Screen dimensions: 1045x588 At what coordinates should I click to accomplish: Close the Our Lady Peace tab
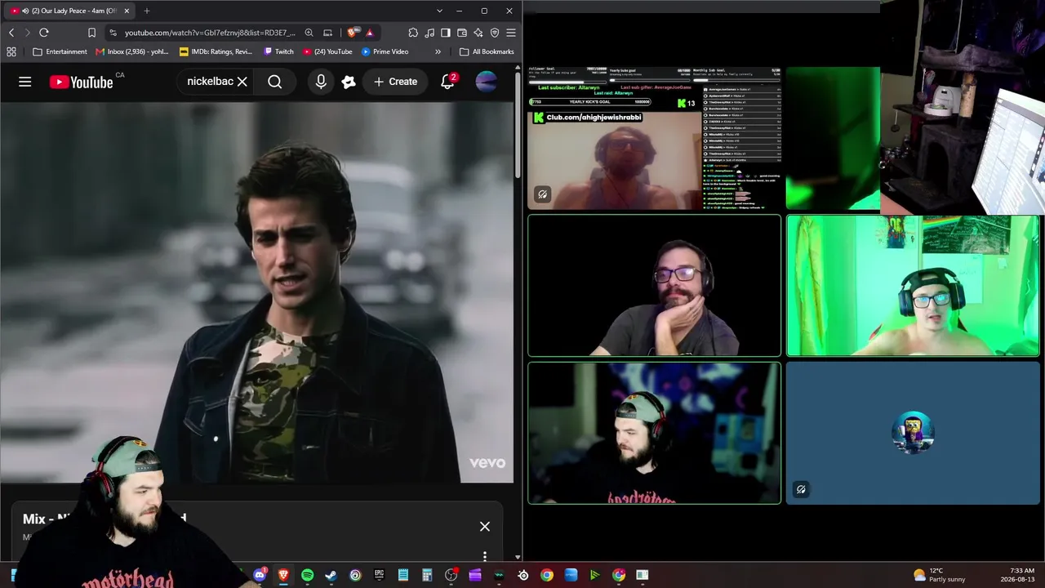127,11
